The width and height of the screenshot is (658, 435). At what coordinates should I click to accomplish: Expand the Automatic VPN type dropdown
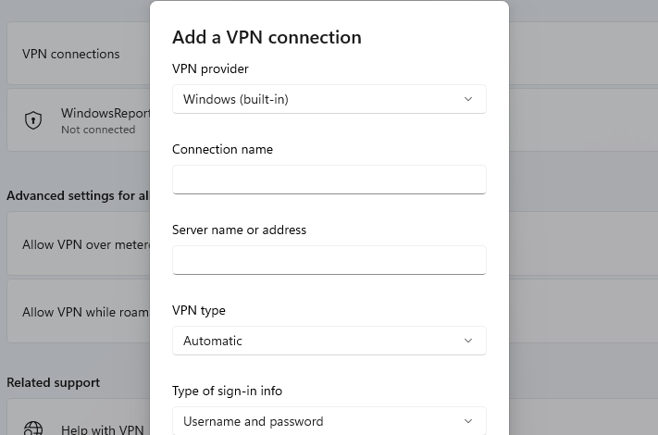[329, 341]
